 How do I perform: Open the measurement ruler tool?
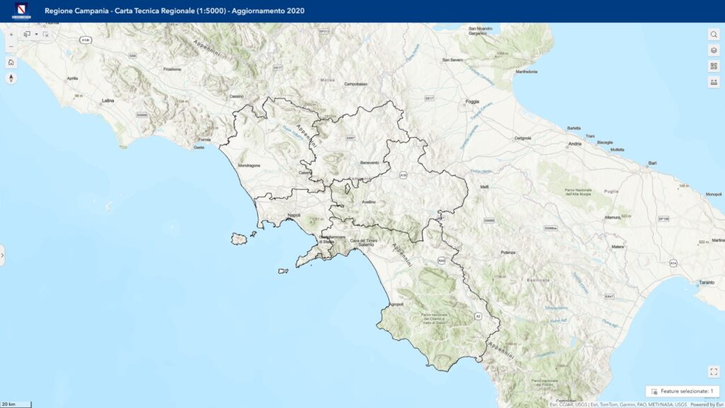click(x=714, y=82)
